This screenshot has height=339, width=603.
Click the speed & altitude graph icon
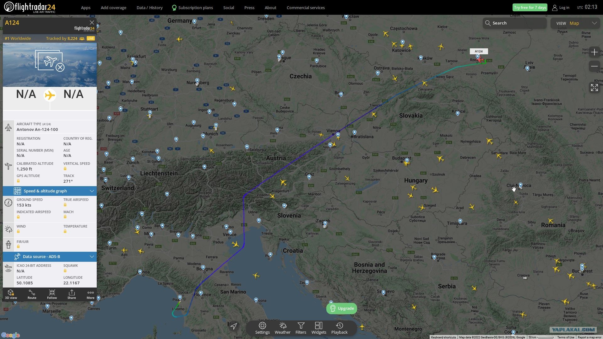click(x=18, y=191)
